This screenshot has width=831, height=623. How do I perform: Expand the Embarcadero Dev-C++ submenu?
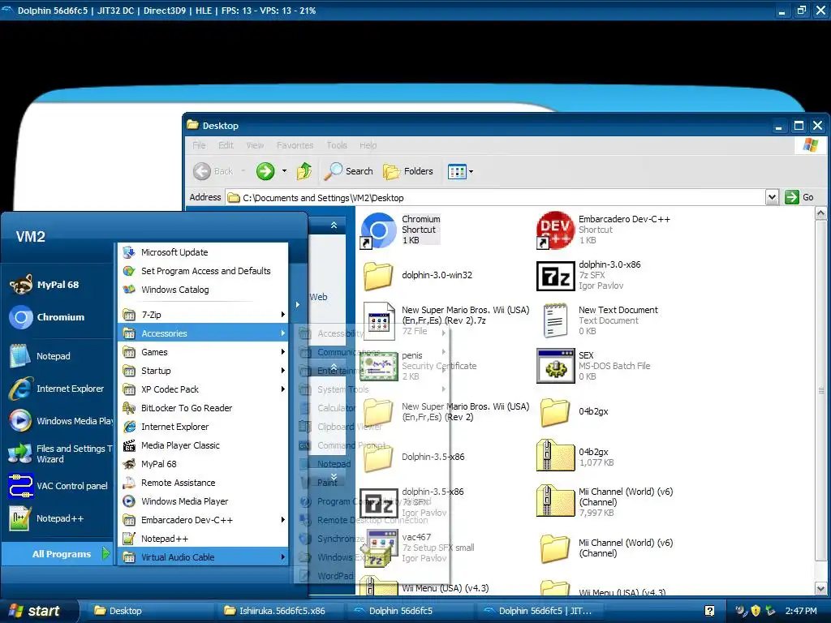pos(204,520)
